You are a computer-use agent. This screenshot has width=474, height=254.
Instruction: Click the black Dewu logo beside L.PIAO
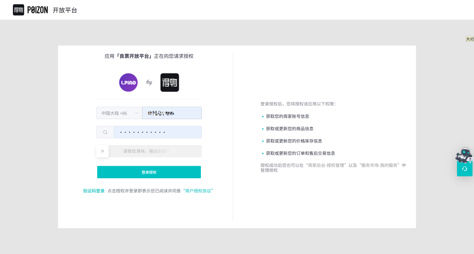coord(169,82)
